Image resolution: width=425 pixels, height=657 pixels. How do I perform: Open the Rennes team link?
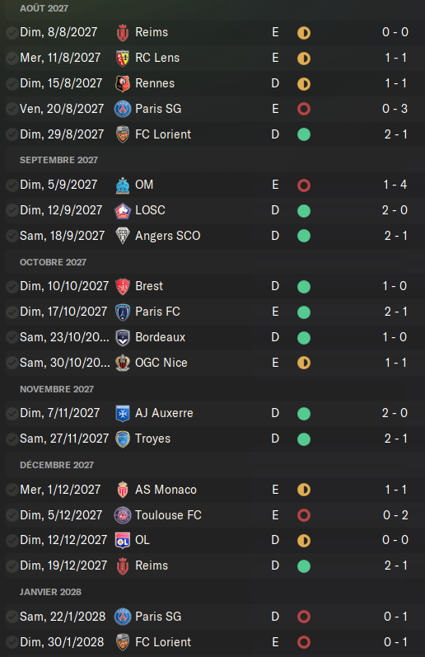click(155, 83)
